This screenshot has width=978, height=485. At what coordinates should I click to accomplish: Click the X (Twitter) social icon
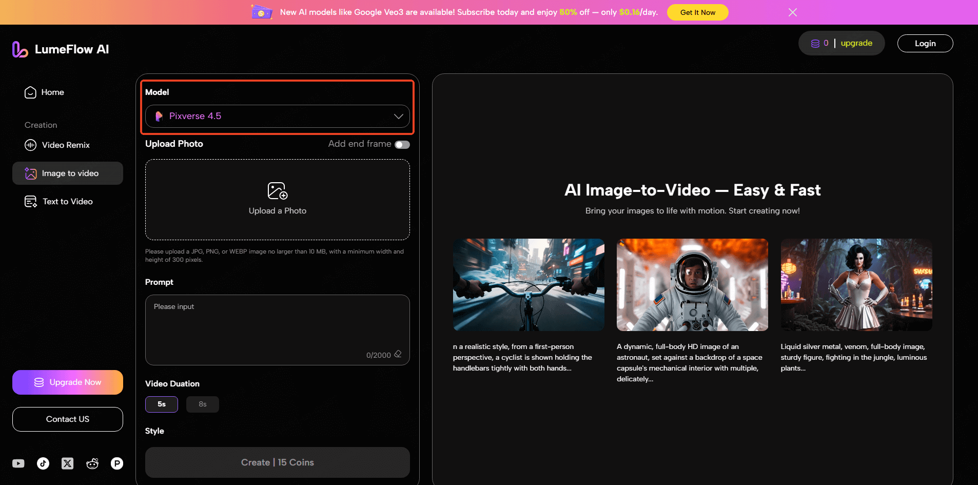click(68, 463)
